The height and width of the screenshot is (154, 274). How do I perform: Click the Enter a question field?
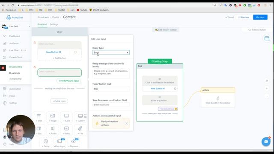pyautogui.click(x=60, y=72)
